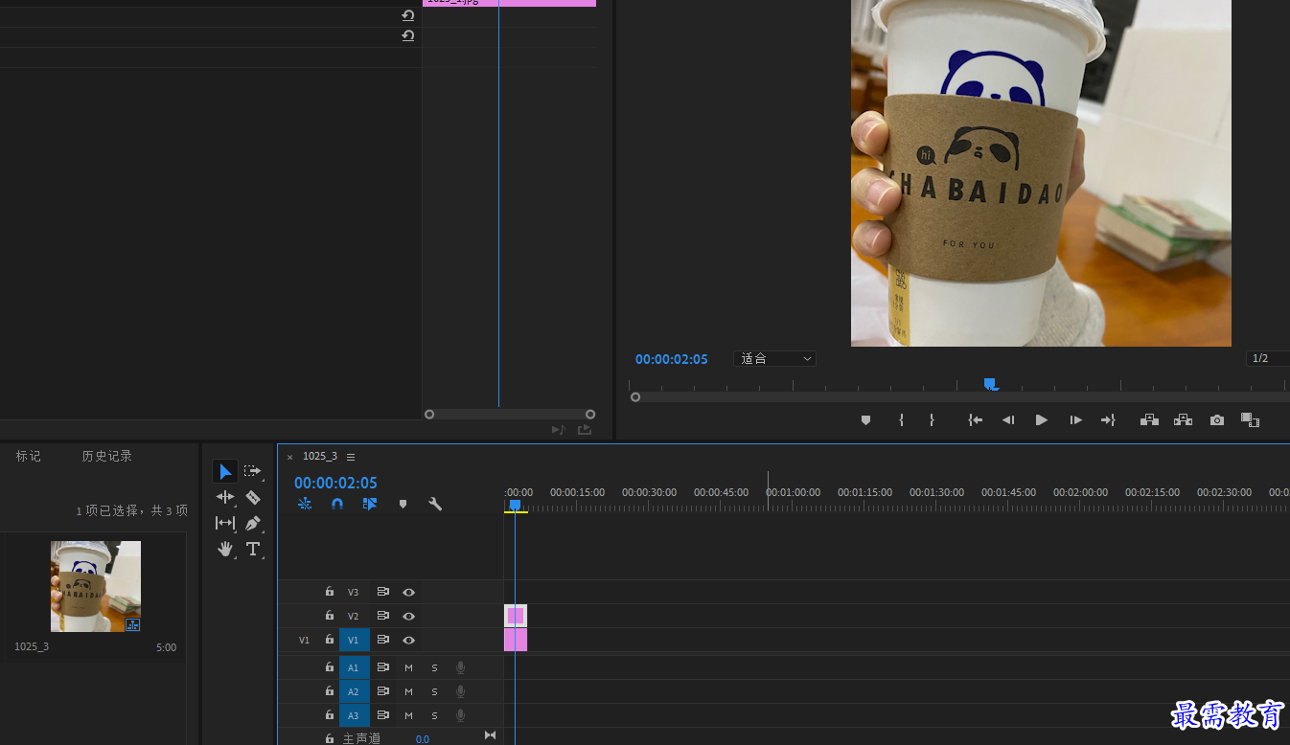1290x745 pixels.
Task: Target the V2 track header
Action: 354,617
